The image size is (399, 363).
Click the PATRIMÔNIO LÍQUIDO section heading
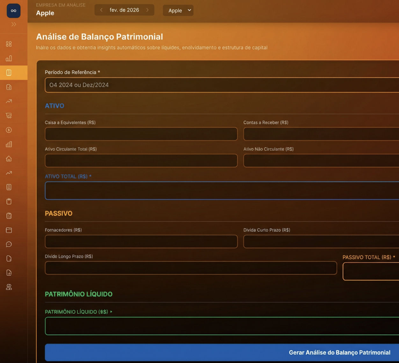(x=79, y=294)
